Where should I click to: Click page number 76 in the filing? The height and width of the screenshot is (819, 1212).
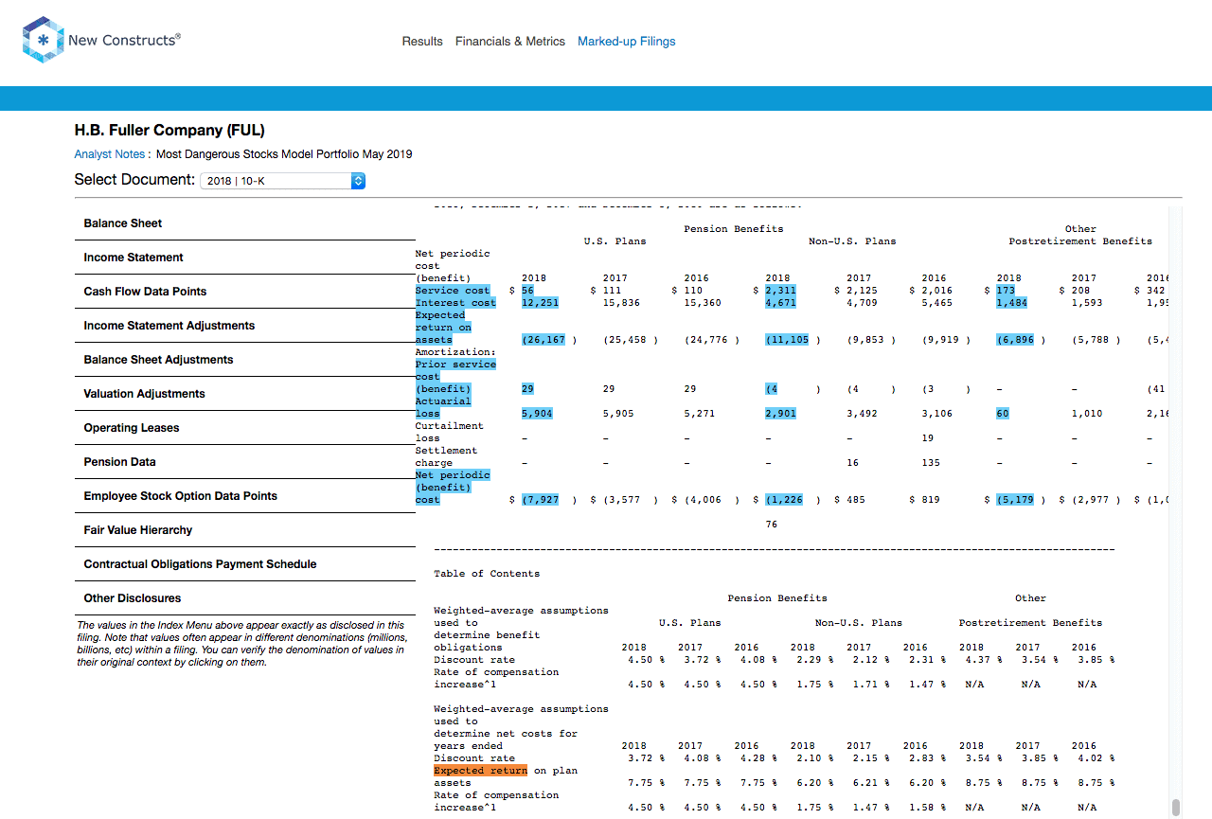coord(772,525)
